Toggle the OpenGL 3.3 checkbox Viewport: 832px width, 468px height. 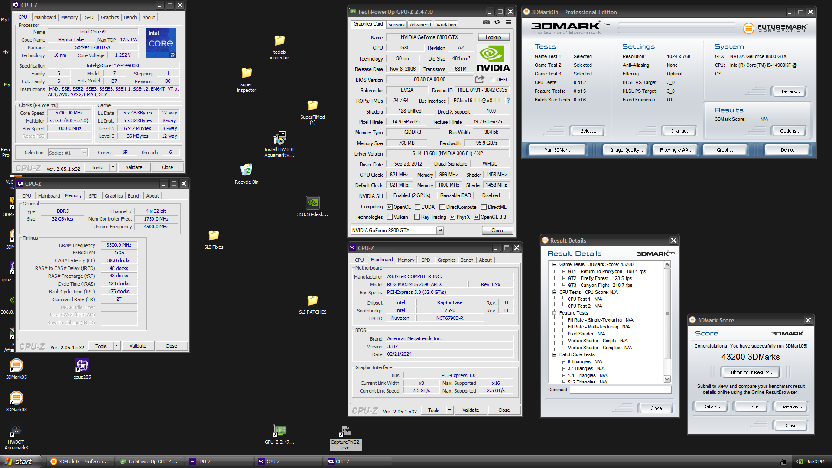(x=477, y=217)
